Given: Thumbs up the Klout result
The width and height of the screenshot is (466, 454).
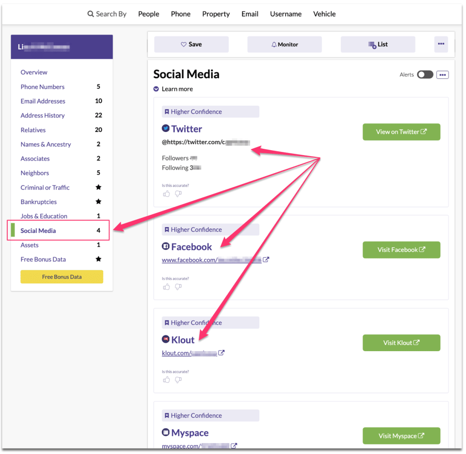Looking at the screenshot, I should coord(167,380).
